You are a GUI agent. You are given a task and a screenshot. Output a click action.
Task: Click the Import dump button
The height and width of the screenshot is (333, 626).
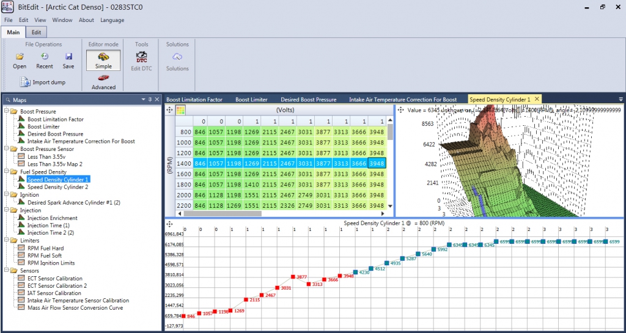pos(43,82)
